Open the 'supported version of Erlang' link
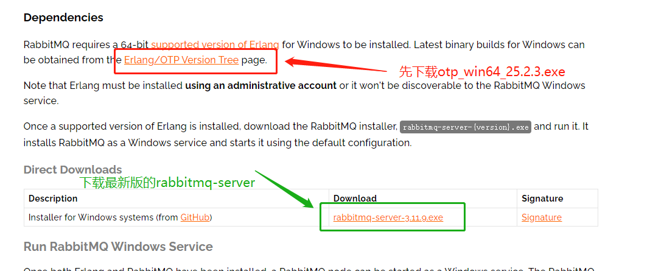 (215, 44)
